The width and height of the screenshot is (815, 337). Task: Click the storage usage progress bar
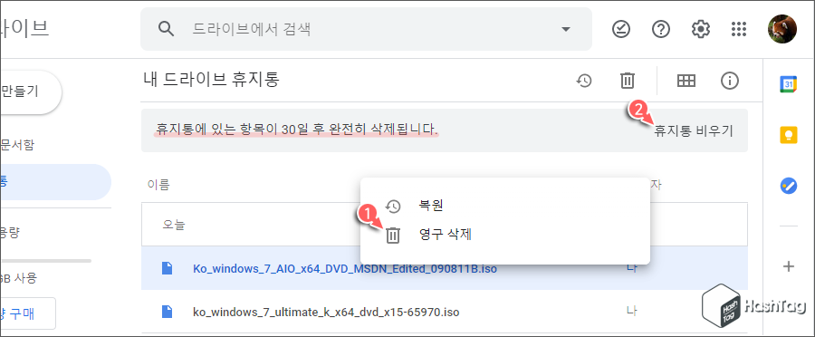(x=46, y=261)
